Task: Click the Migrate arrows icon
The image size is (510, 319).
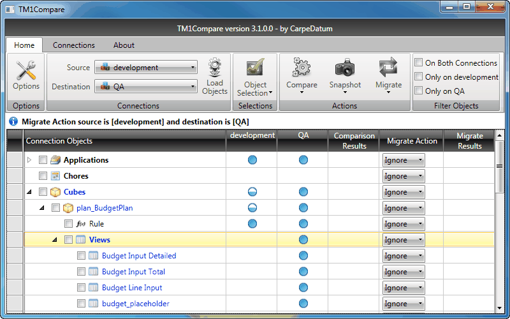Action: [x=388, y=68]
